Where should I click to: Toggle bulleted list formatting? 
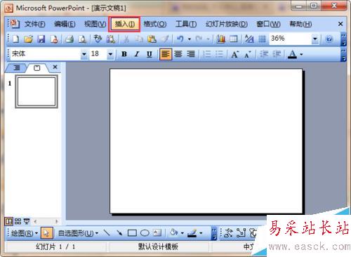pyautogui.click(x=219, y=54)
